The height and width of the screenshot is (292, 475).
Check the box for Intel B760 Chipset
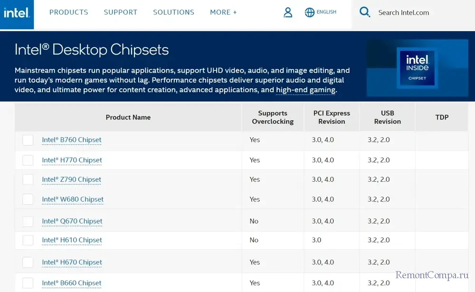point(28,140)
